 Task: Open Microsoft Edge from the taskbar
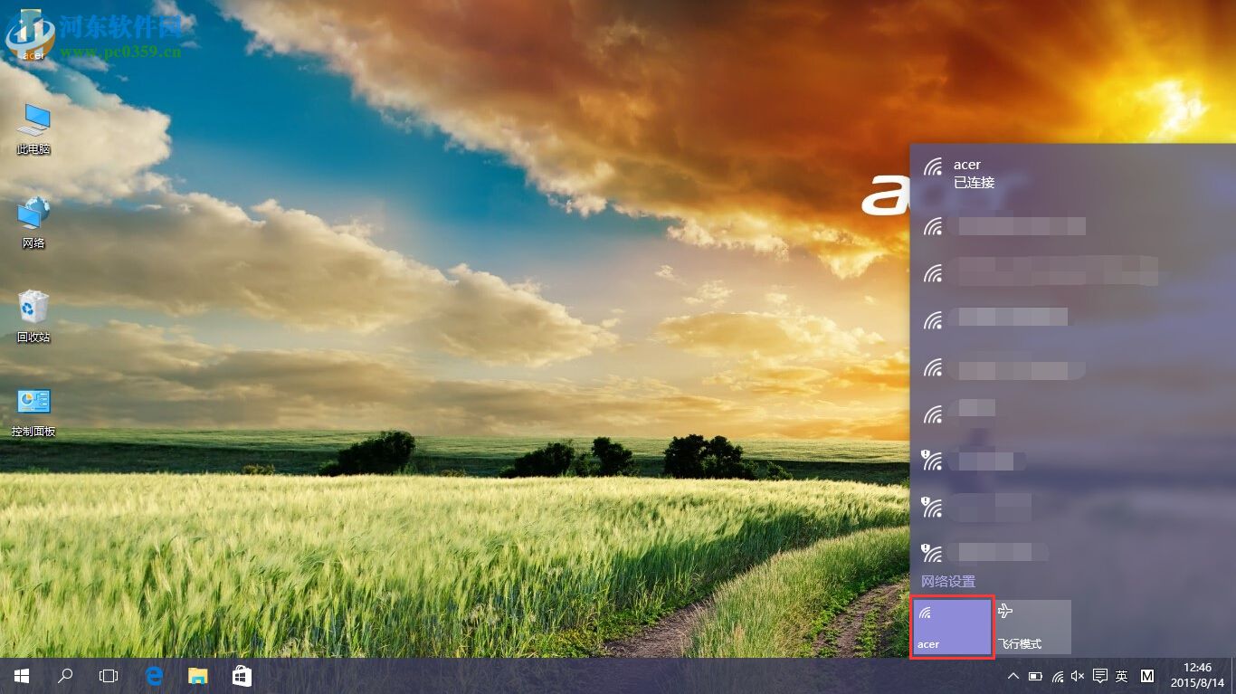153,675
